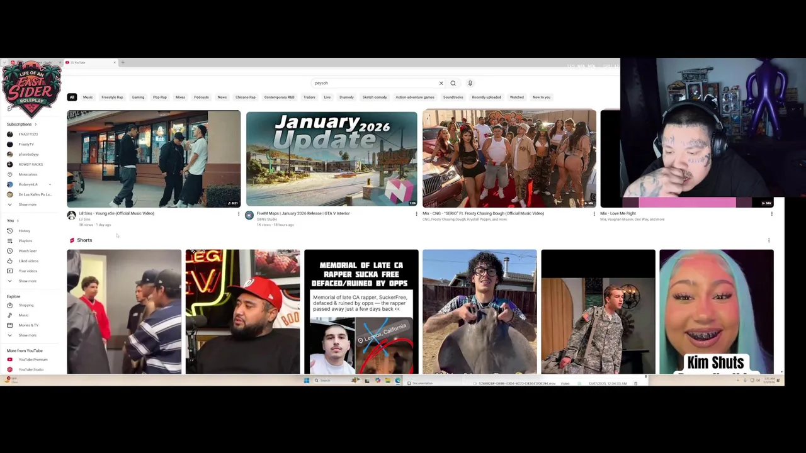
Task: Start voice search with the microphone icon
Action: tap(470, 83)
